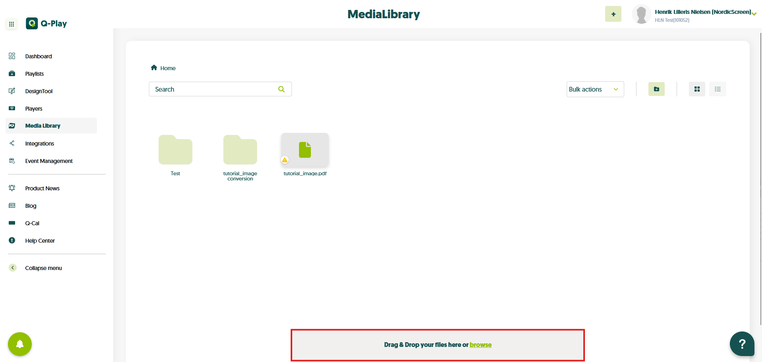This screenshot has width=762, height=362.
Task: Click the browse upload link
Action: (480, 345)
